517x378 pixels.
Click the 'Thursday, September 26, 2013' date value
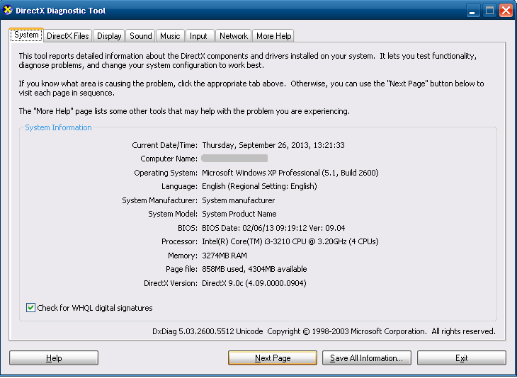(273, 145)
